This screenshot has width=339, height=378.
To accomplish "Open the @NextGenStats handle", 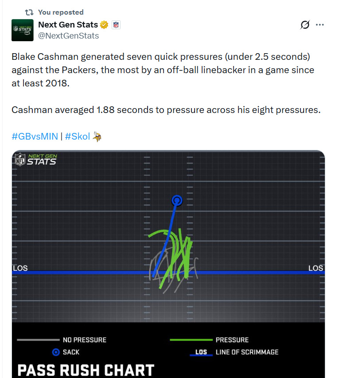I will (x=69, y=36).
